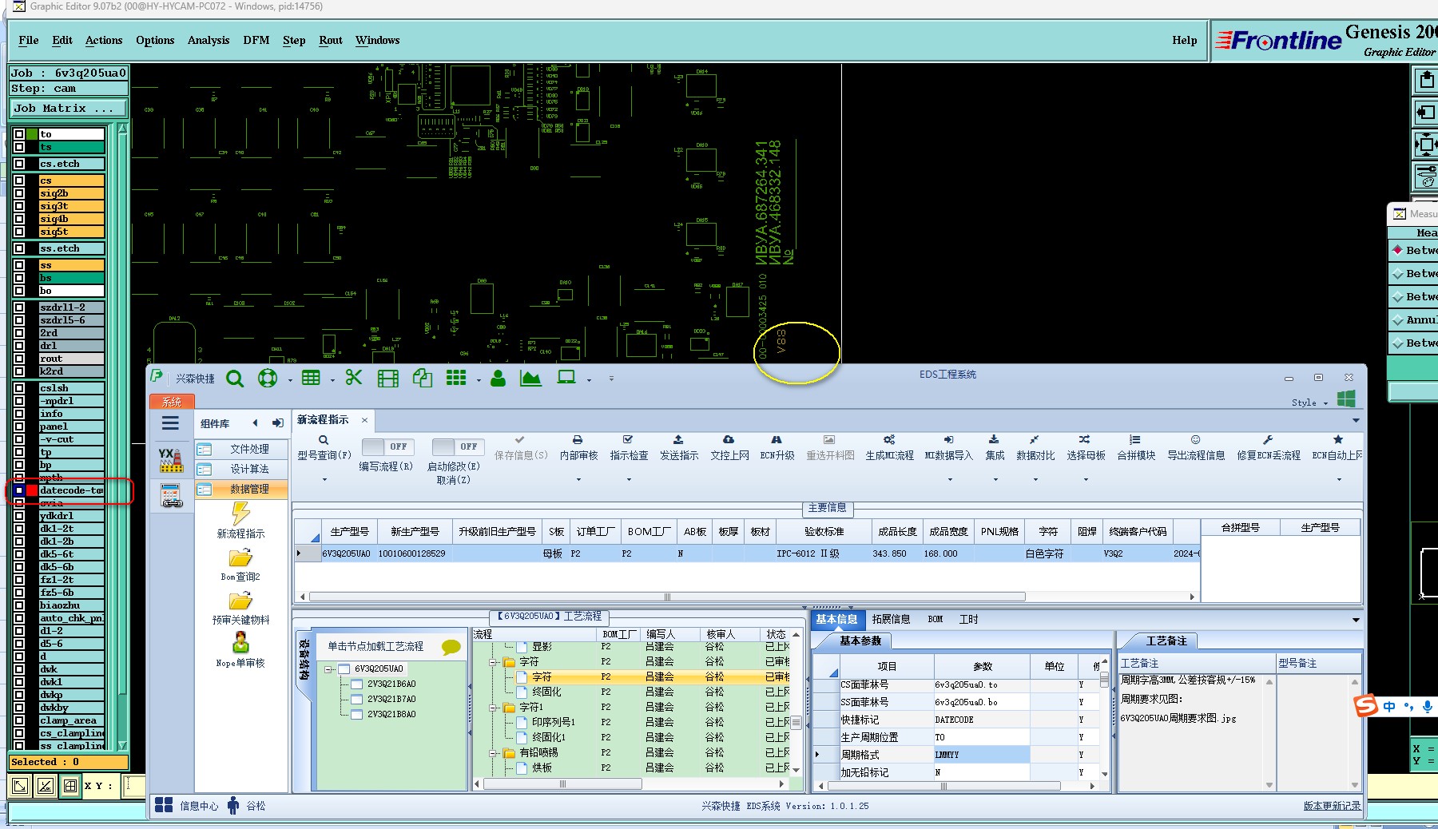
Task: Collapse the 字符1 folder in process tree
Action: click(495, 708)
